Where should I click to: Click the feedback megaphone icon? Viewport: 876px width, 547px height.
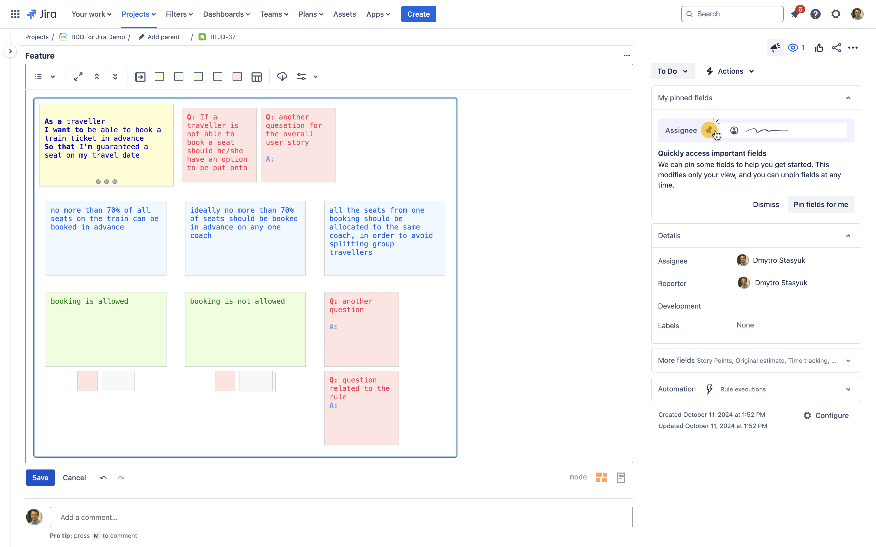tap(775, 48)
